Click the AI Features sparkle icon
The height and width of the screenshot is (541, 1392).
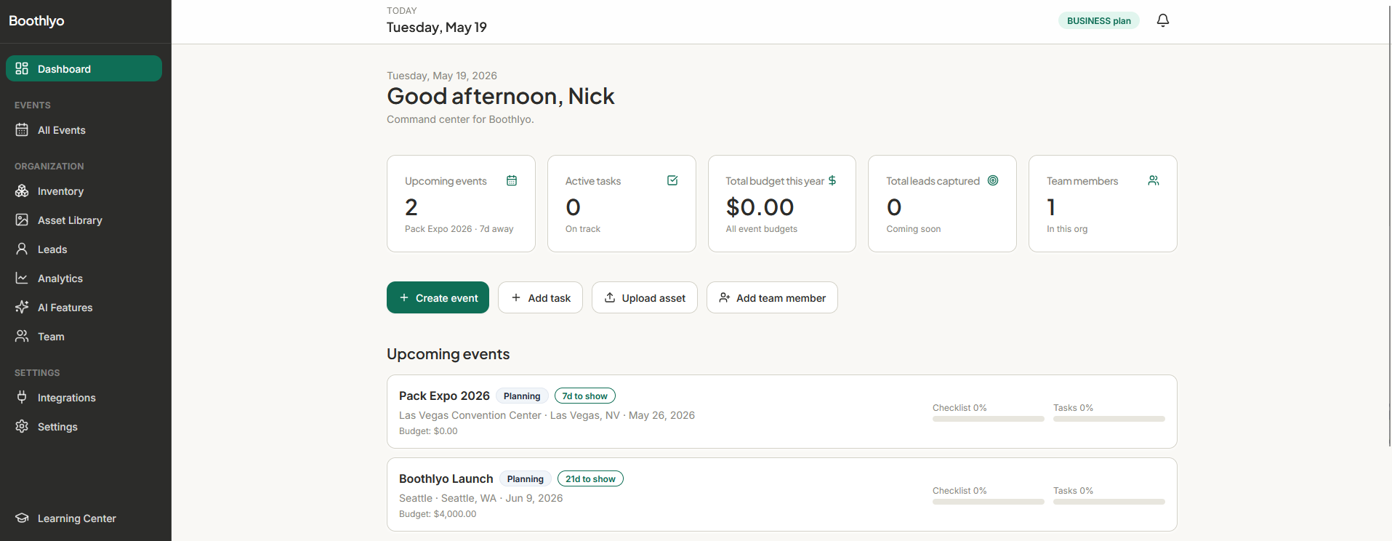[x=22, y=307]
